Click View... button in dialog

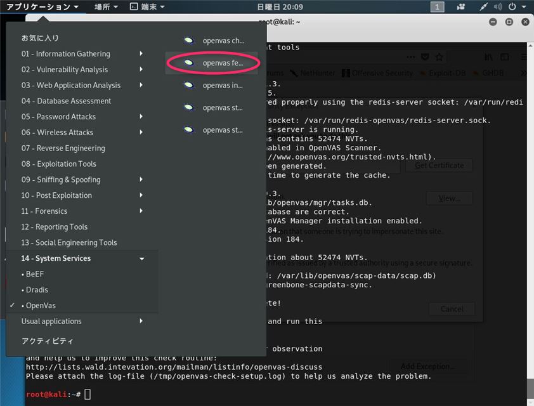tap(450, 198)
